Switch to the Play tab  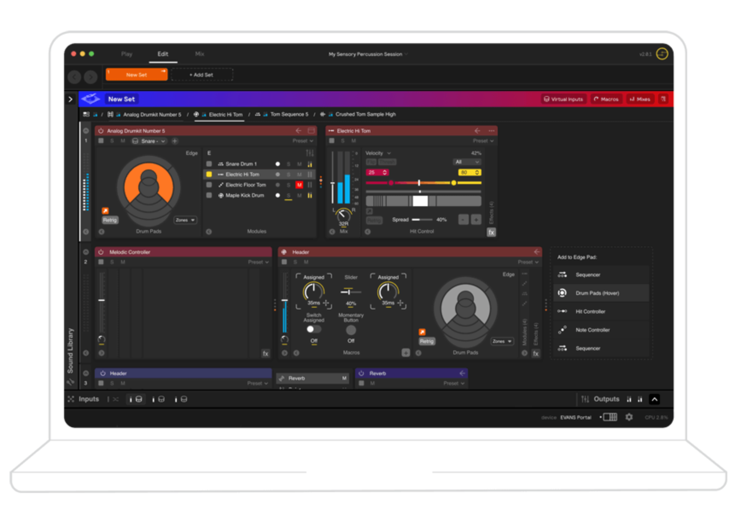(126, 54)
